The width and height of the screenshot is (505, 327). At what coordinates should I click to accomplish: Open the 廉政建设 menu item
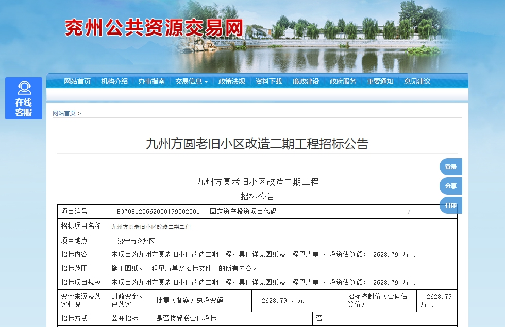305,81
